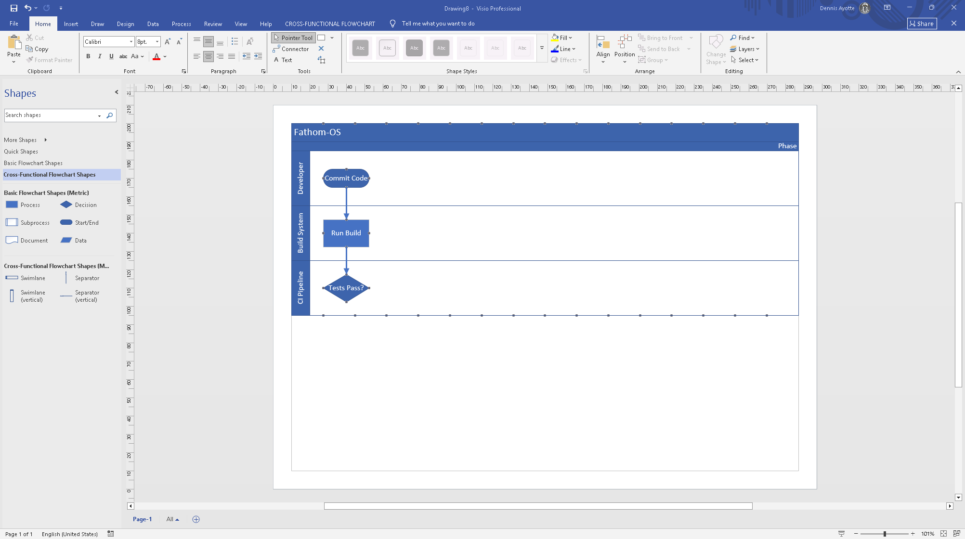The image size is (965, 539).
Task: Click the macro recording icon in status bar
Action: [111, 534]
